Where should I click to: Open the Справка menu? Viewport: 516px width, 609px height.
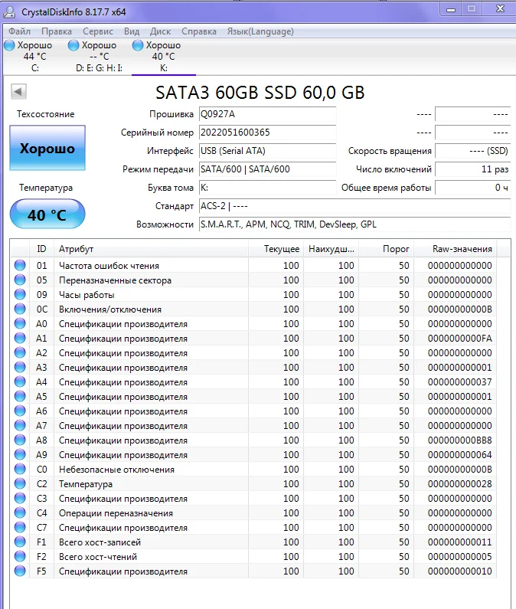[199, 31]
